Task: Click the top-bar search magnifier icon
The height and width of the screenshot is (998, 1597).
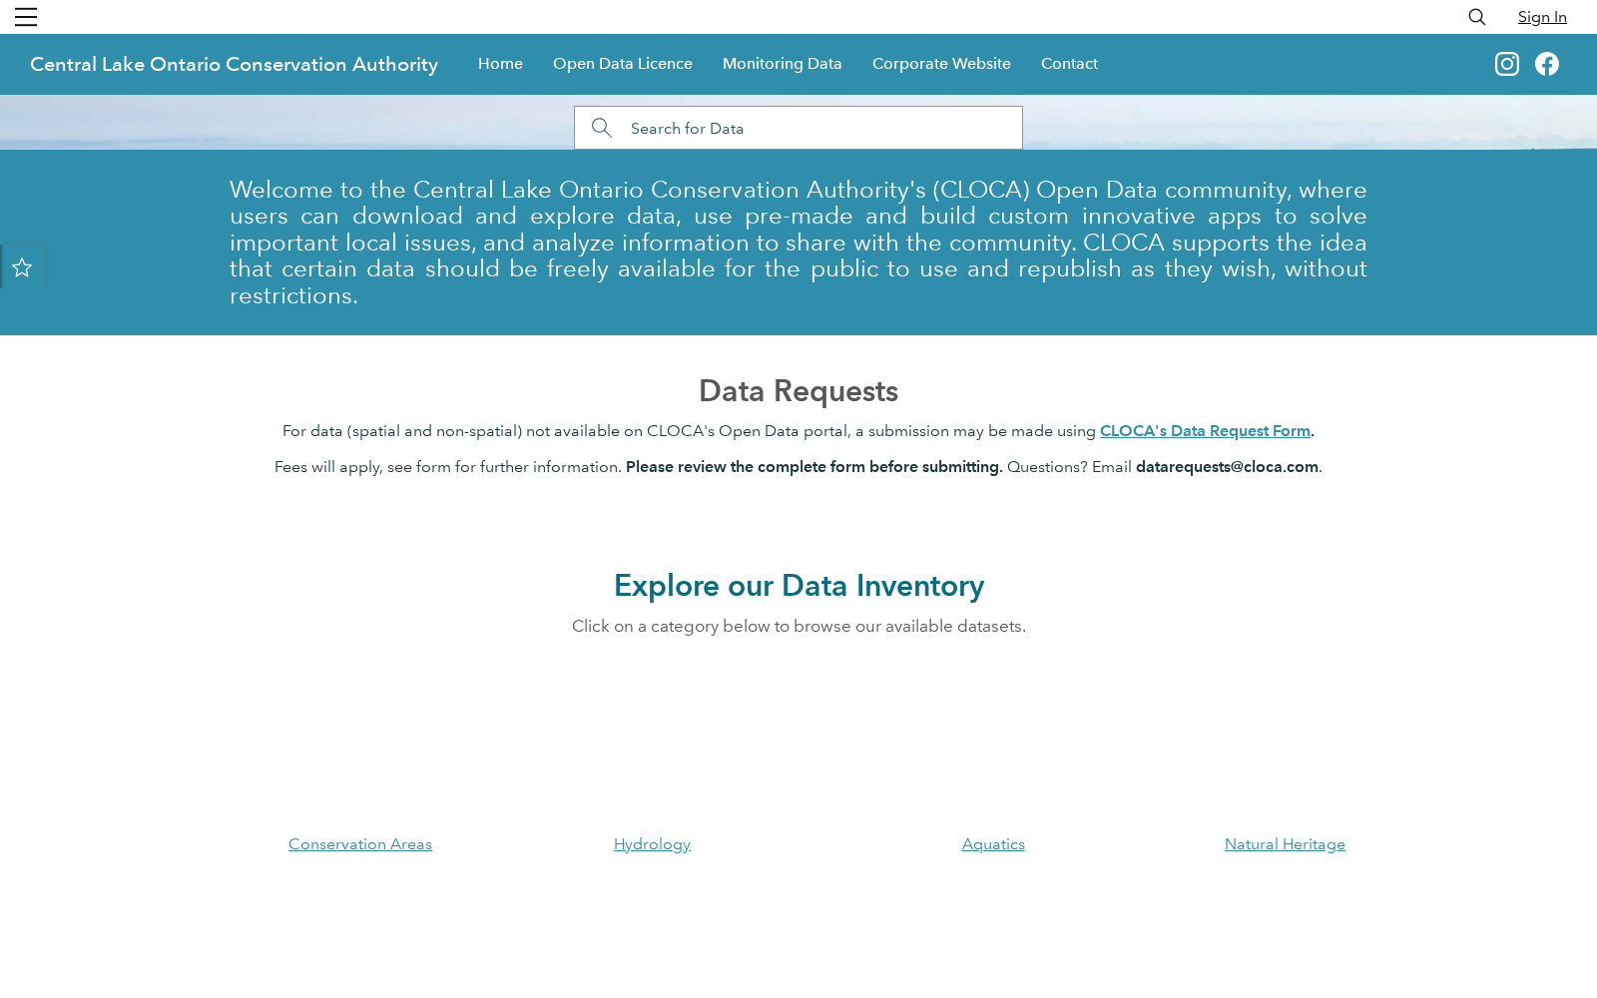Action: [x=1477, y=17]
